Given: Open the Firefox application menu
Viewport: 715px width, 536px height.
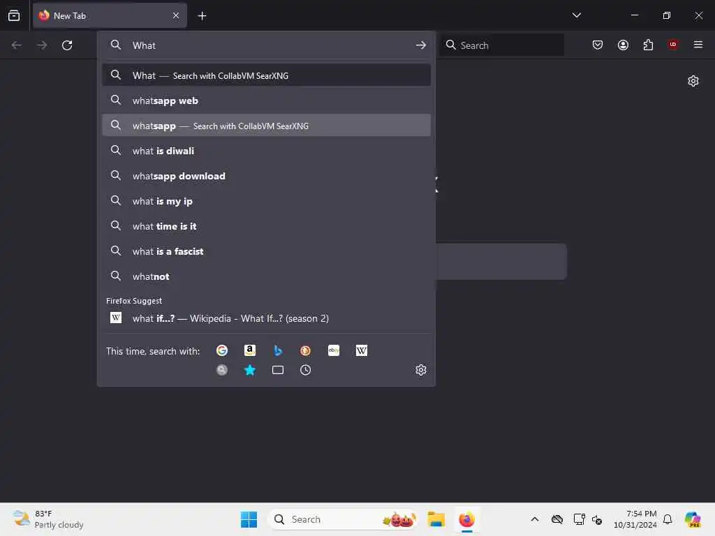Looking at the screenshot, I should point(698,45).
